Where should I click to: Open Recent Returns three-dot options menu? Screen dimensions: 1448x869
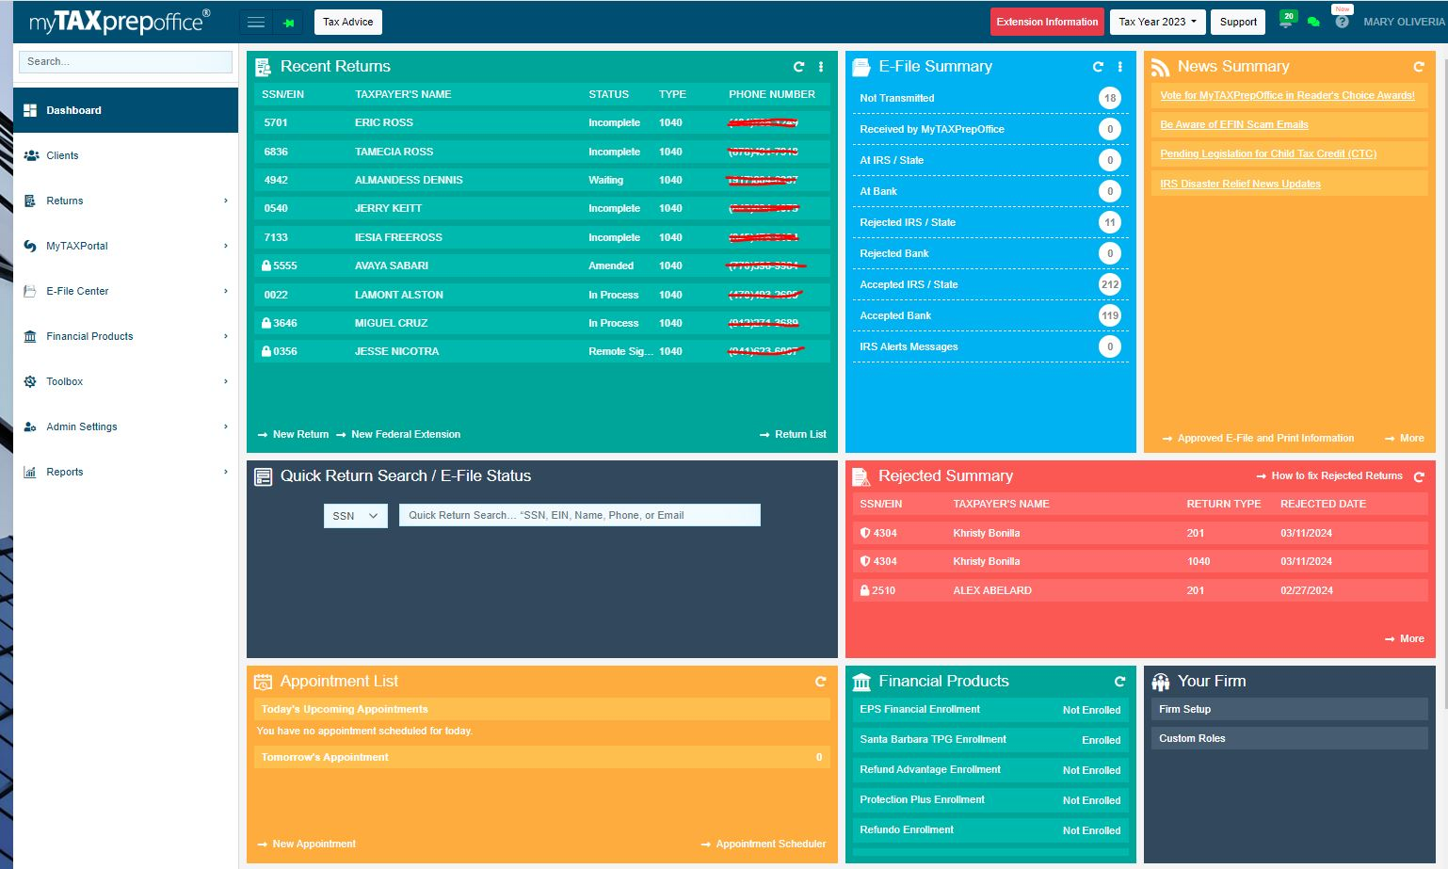coord(821,67)
